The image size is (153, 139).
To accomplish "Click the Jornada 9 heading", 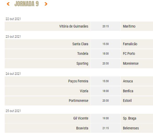I will 27,4.
